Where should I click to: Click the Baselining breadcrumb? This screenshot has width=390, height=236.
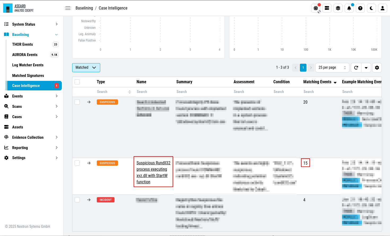click(84, 8)
